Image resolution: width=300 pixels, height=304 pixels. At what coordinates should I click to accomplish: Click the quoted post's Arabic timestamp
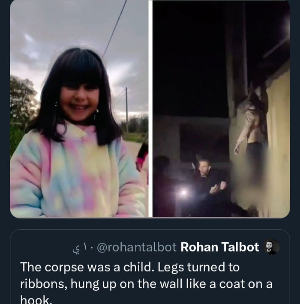(x=80, y=248)
